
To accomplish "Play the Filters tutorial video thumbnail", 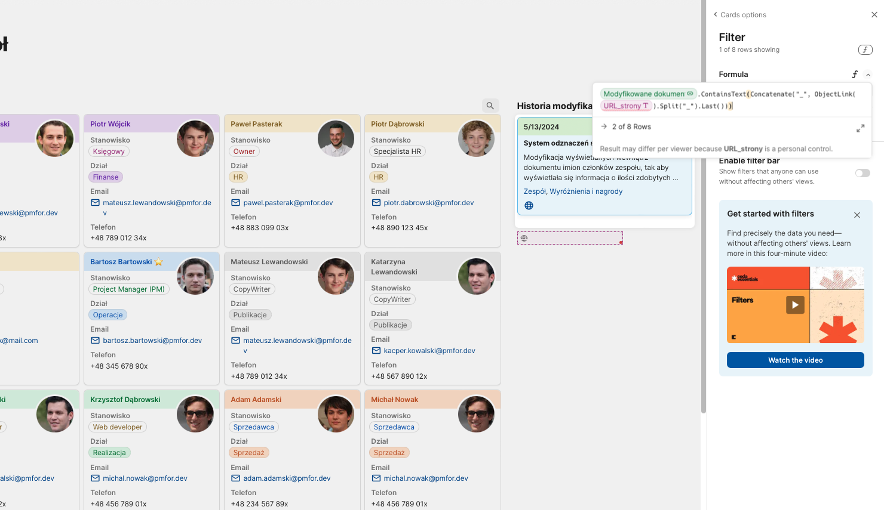I will pyautogui.click(x=795, y=305).
